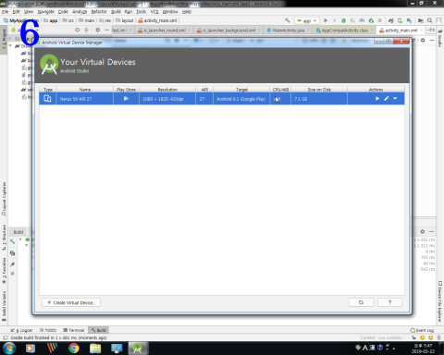Click the debug app bug icon
Screen dimensions: 444x355
pyautogui.click(x=343, y=20)
